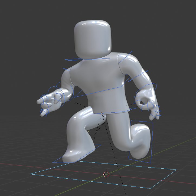Select the orange pivot point at the hips

[x=102, y=113]
